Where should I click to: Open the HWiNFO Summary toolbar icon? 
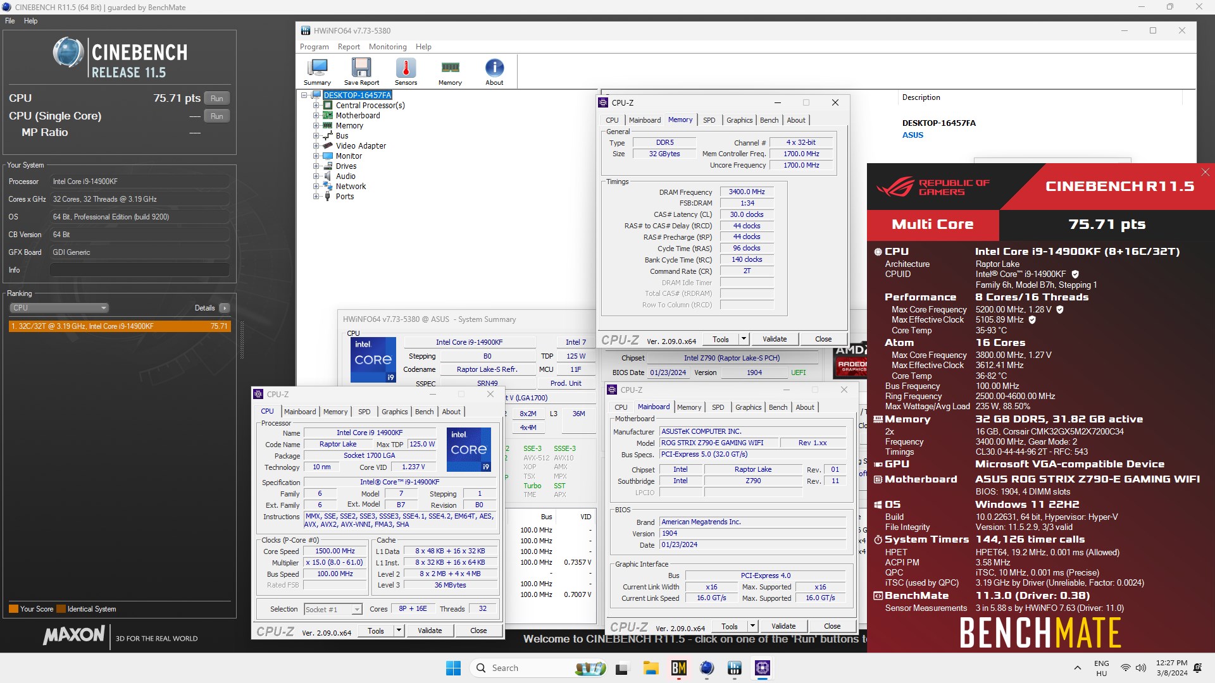point(317,71)
